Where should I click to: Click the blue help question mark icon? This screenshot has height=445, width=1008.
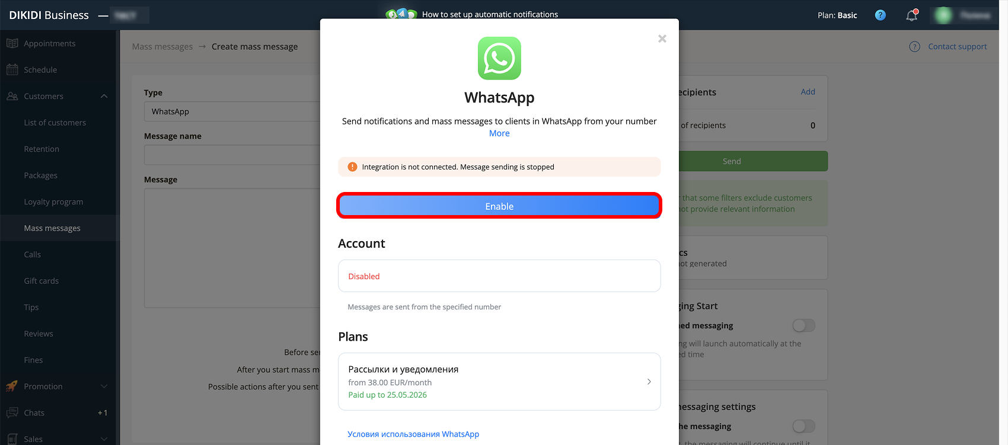coord(881,15)
